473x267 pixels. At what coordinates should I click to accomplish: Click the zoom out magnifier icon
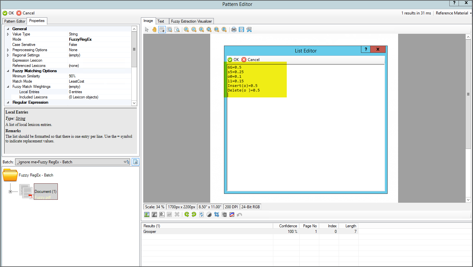[194, 30]
